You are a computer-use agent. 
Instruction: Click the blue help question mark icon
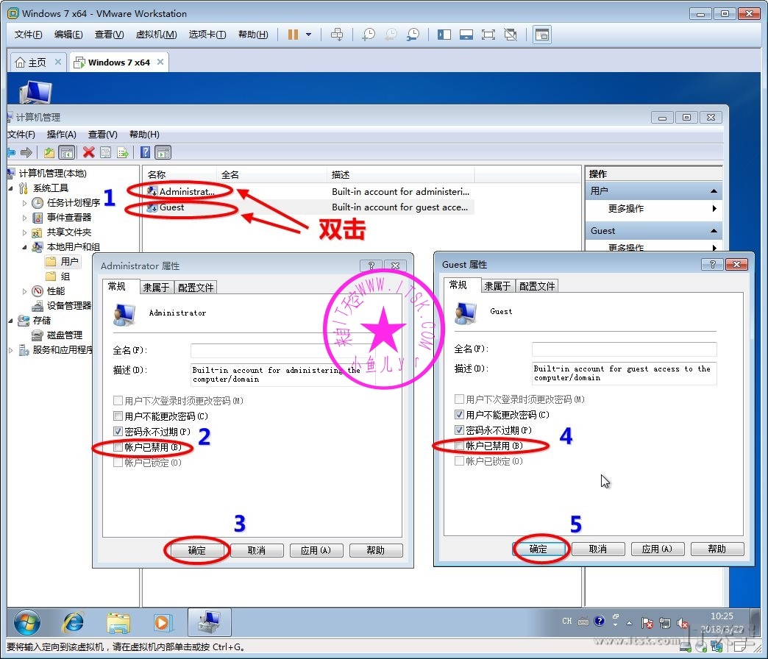click(x=146, y=152)
